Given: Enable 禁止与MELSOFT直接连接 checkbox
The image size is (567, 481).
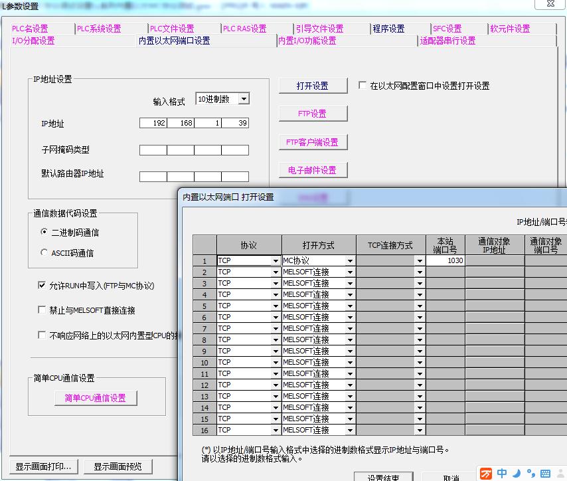Looking at the screenshot, I should point(42,310).
